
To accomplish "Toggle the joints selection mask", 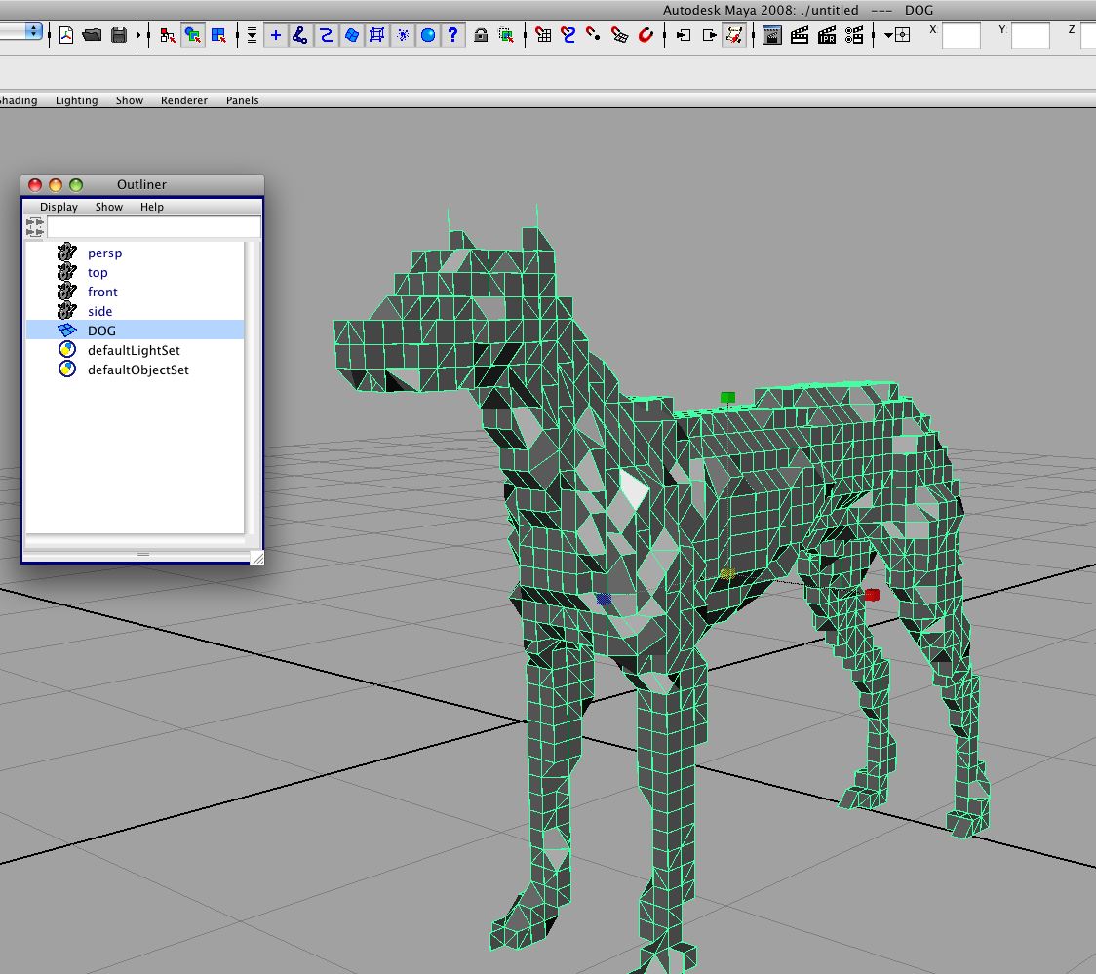I will click(x=300, y=35).
